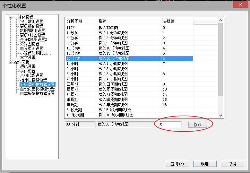Click the 修改 button

pyautogui.click(x=198, y=125)
